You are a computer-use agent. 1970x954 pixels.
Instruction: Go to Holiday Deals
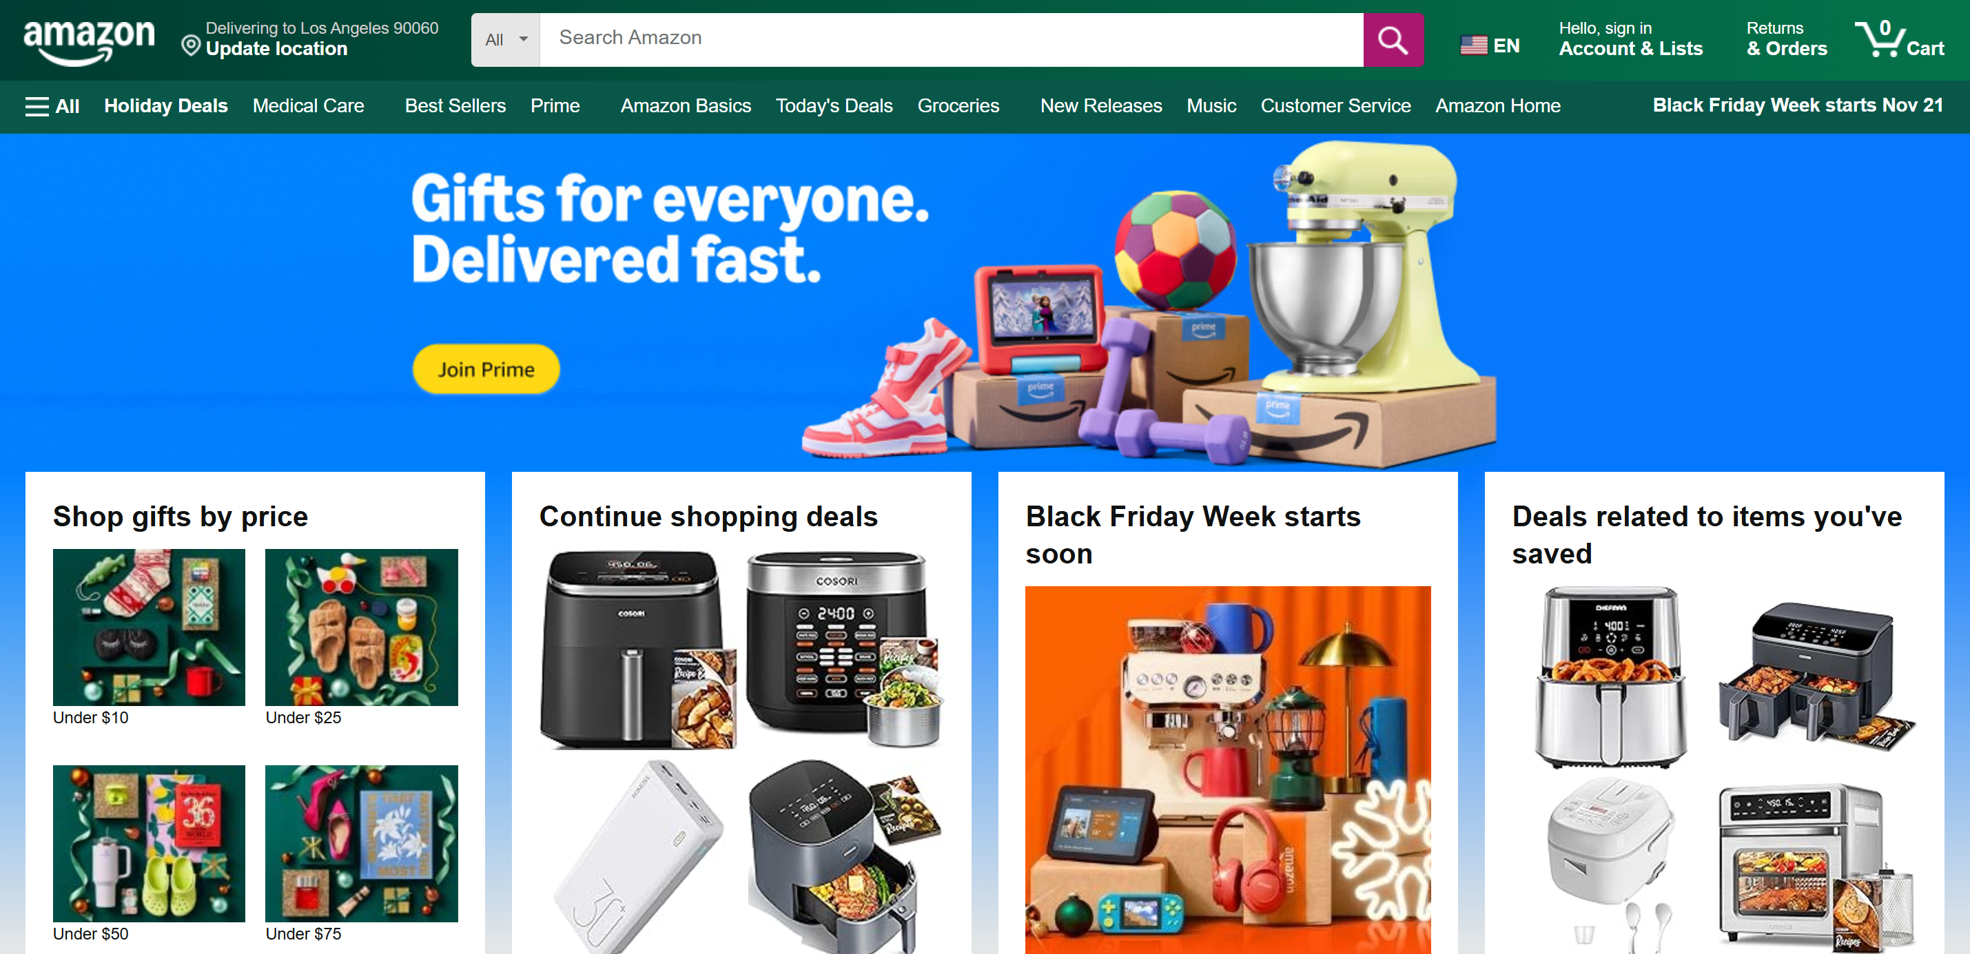[x=166, y=105]
